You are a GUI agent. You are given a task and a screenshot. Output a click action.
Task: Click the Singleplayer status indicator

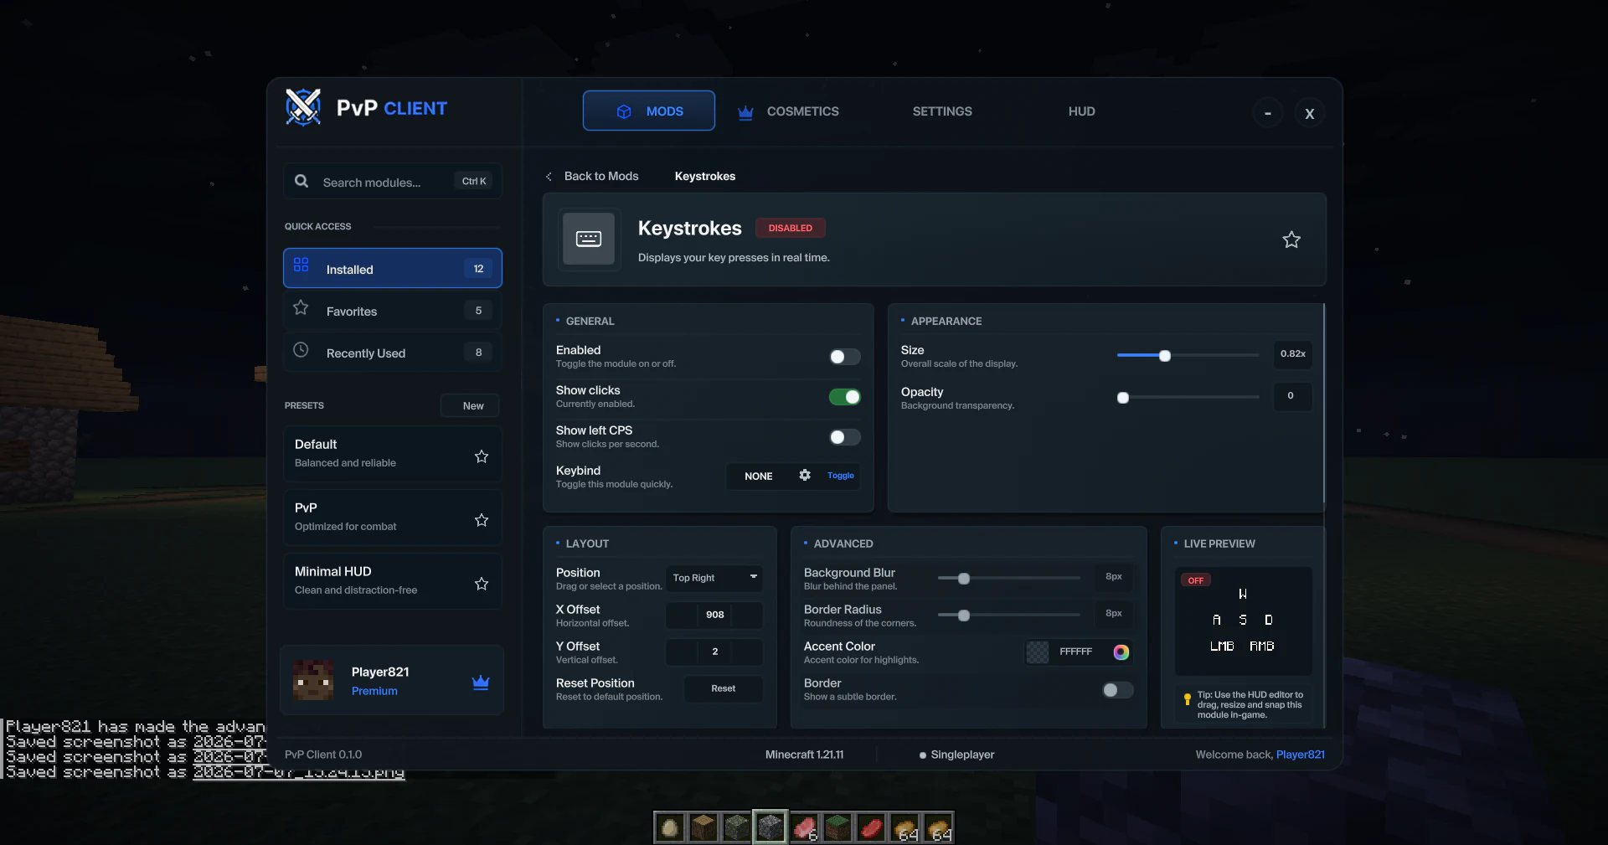tap(956, 755)
